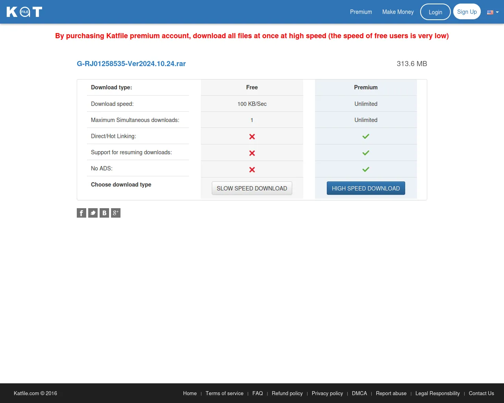Viewport: 504px width, 403px height.
Task: Click Report abuse link
Action: [391, 393]
